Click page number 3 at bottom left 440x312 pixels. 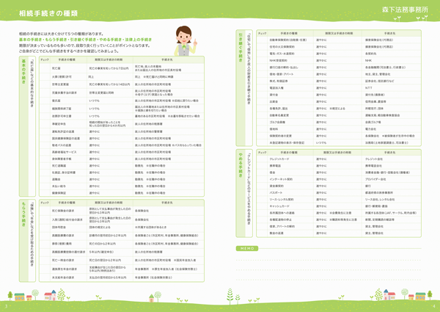[6, 306]
